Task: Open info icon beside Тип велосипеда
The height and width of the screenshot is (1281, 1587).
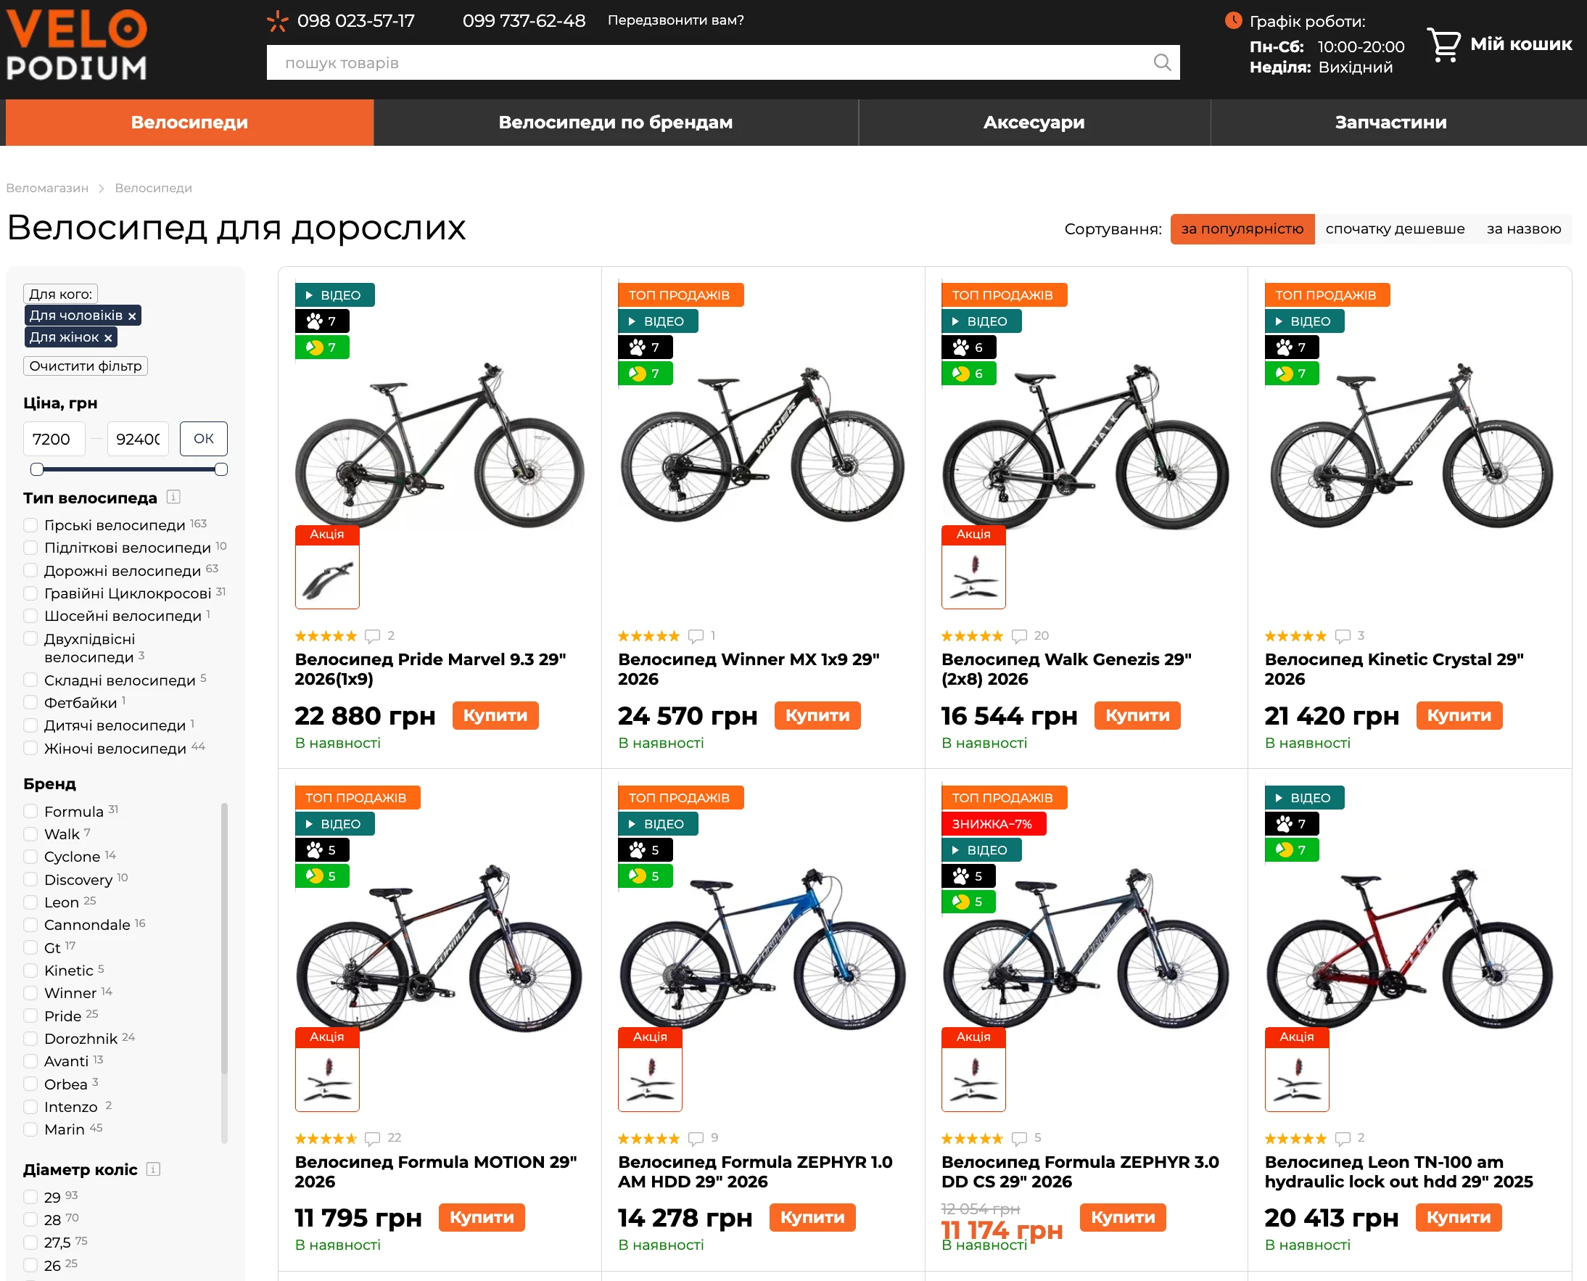Action: (173, 497)
